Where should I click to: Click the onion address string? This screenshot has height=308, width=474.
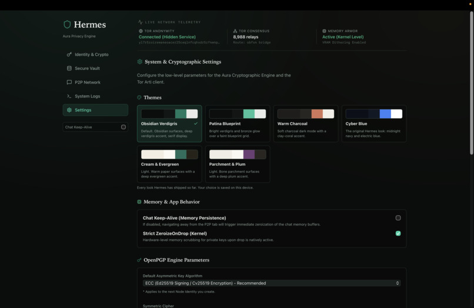[x=179, y=43]
